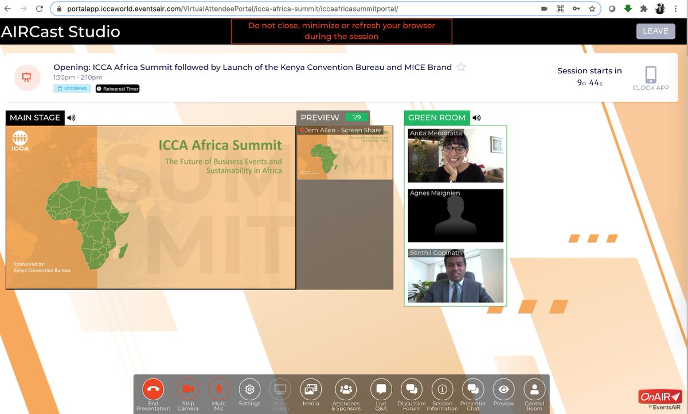Click the gray circle extension icon
Viewport: 688px width, 414px height.
(612, 9)
